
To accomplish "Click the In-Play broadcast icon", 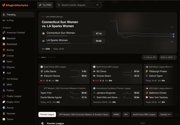I will coord(4,20).
